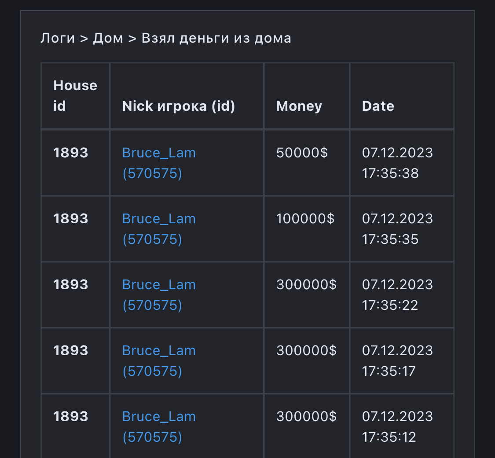Select the date cell showing 17:35:12
Image resolution: width=495 pixels, height=458 pixels.
[x=397, y=427]
